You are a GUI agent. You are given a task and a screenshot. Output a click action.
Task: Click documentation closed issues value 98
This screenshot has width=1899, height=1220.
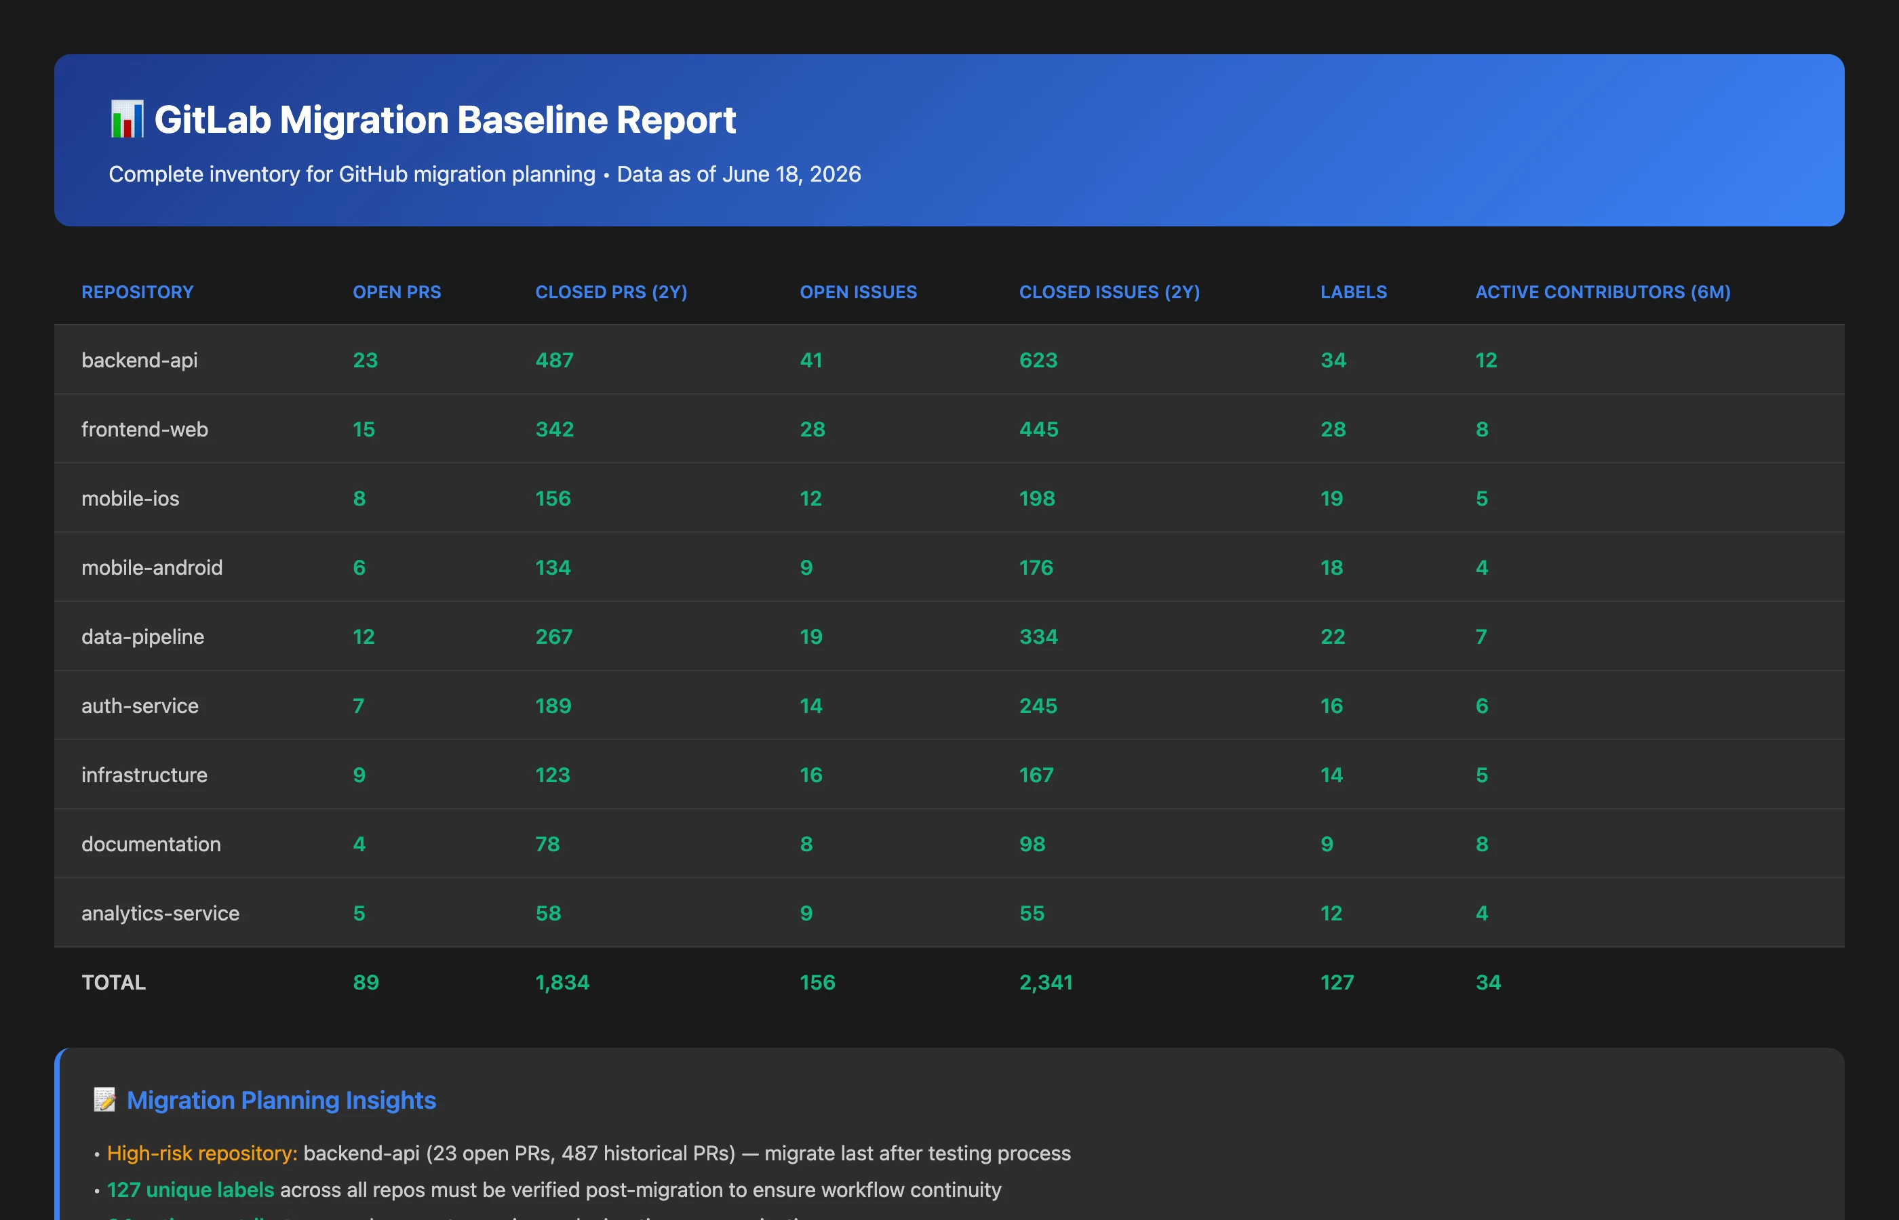tap(1032, 844)
